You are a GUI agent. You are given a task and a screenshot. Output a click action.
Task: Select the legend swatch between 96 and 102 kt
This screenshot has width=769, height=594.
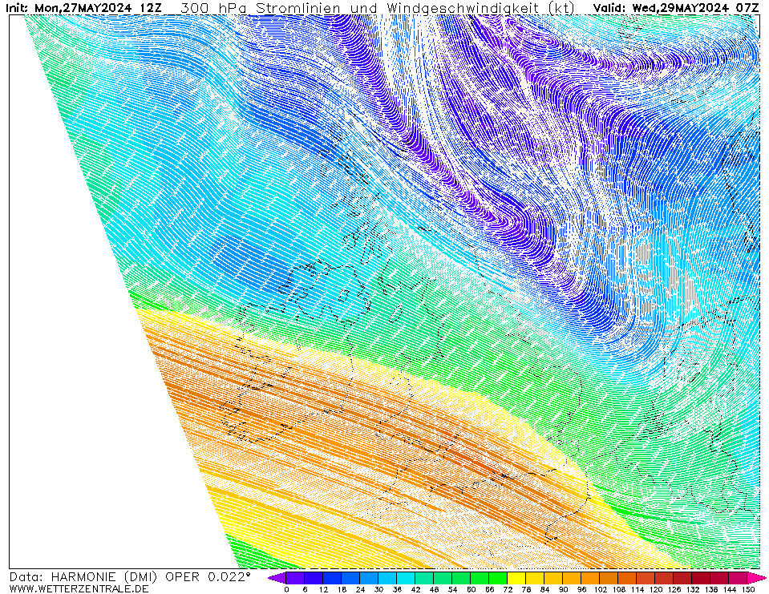590,578
